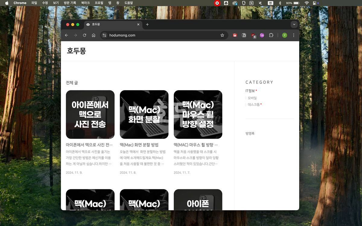Open the Chrome profile avatar Y
The image size is (362, 226).
(x=284, y=35)
